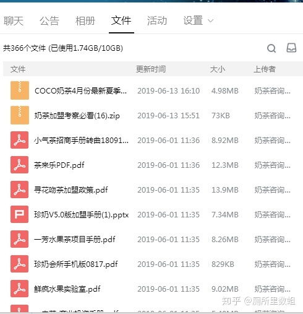Open file 茶来乐PDF.pdf
Screen dimensions: 303x314
[x=59, y=165]
